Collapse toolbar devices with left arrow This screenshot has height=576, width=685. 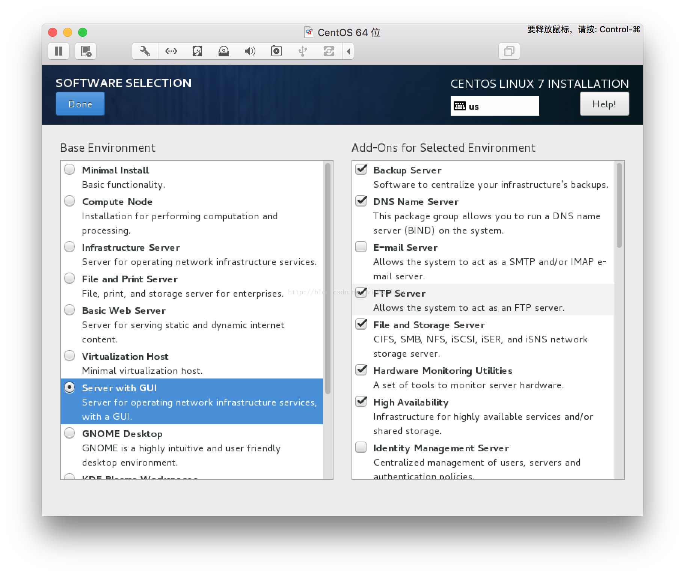(x=349, y=51)
